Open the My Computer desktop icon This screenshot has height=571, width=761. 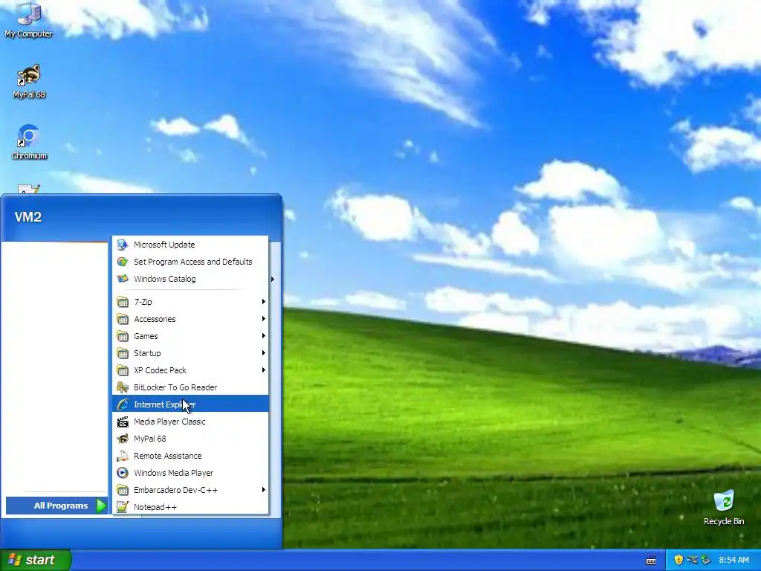pos(28,19)
